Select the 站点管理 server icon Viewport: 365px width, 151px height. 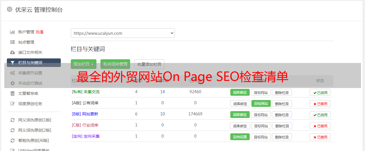point(12,42)
